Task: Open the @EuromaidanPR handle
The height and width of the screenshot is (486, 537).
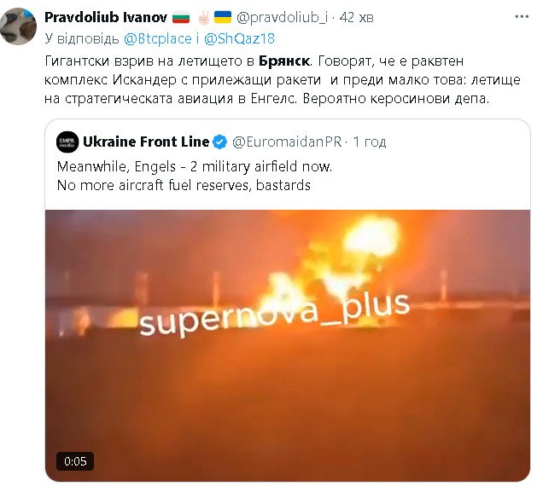Action: click(287, 142)
